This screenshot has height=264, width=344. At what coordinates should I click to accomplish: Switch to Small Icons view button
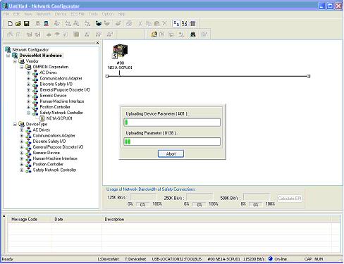(x=185, y=23)
